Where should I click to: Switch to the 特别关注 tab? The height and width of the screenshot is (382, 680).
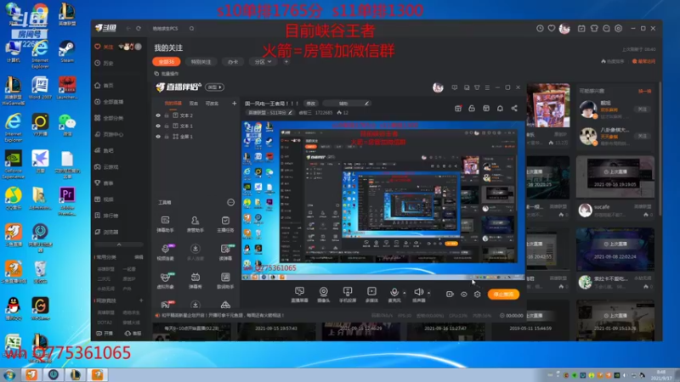(201, 62)
